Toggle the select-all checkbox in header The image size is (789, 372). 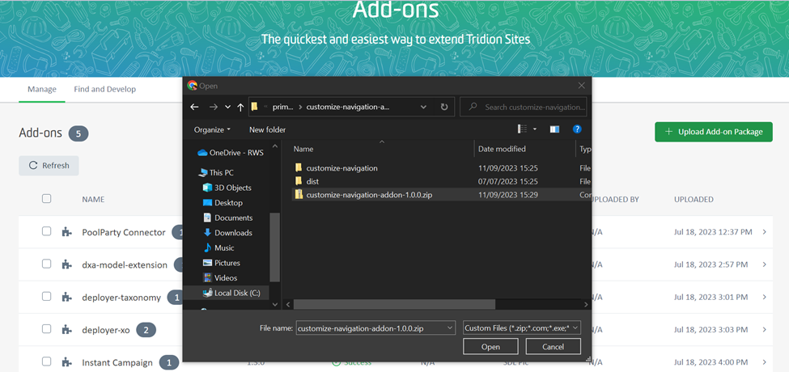[x=46, y=199]
